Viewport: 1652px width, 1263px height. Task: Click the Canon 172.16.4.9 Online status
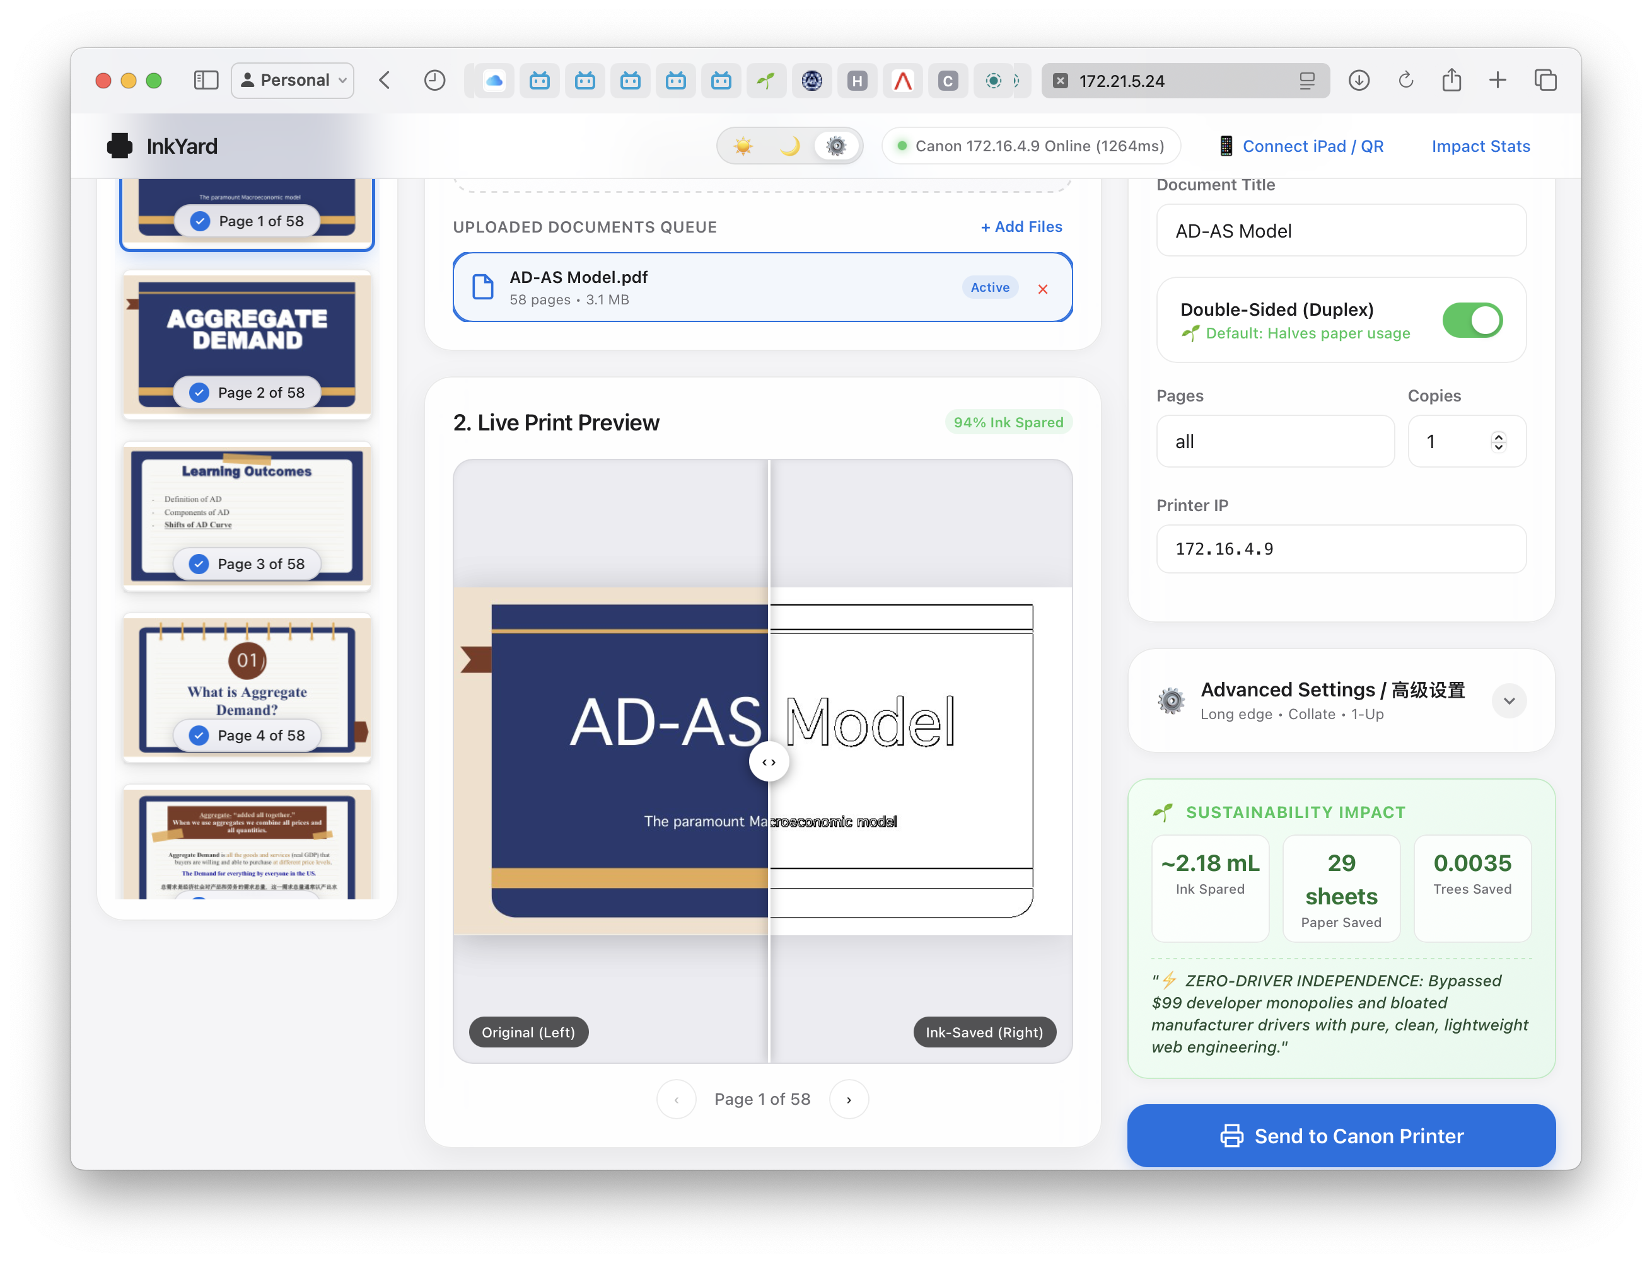[x=1032, y=146]
